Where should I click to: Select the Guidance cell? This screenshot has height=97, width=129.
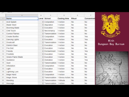coord(22,60)
